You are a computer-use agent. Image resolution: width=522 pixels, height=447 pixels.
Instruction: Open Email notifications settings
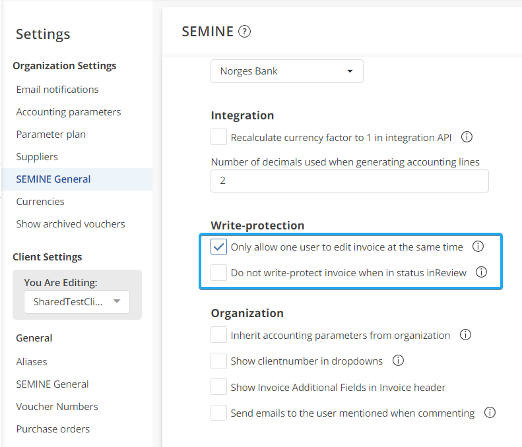[x=57, y=90]
